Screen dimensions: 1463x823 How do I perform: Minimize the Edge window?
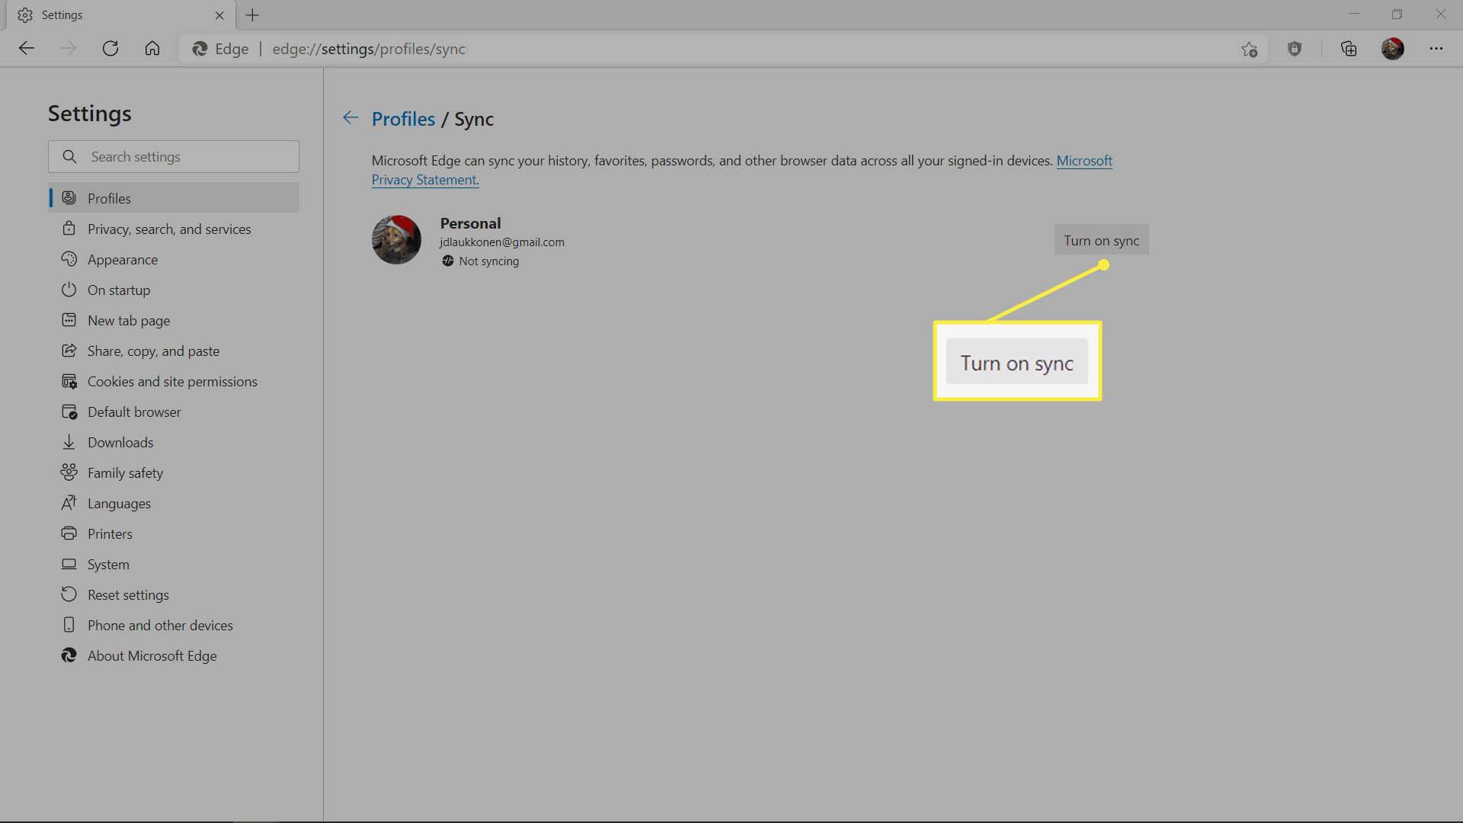(1354, 14)
